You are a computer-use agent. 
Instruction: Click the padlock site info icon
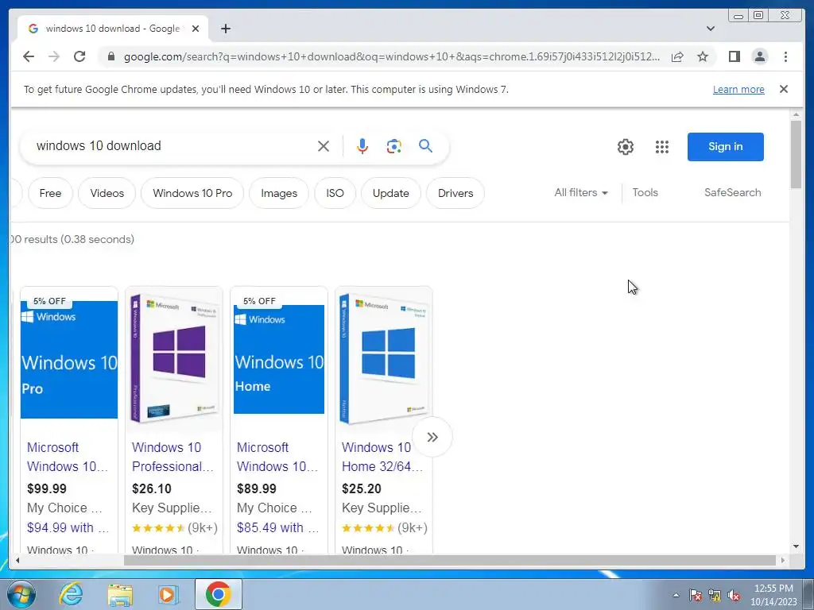111,56
